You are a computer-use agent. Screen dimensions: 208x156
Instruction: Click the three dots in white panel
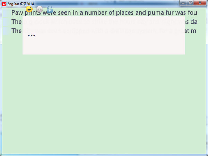(31, 36)
